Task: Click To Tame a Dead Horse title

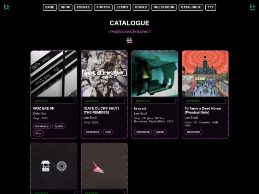Action: coord(203,110)
